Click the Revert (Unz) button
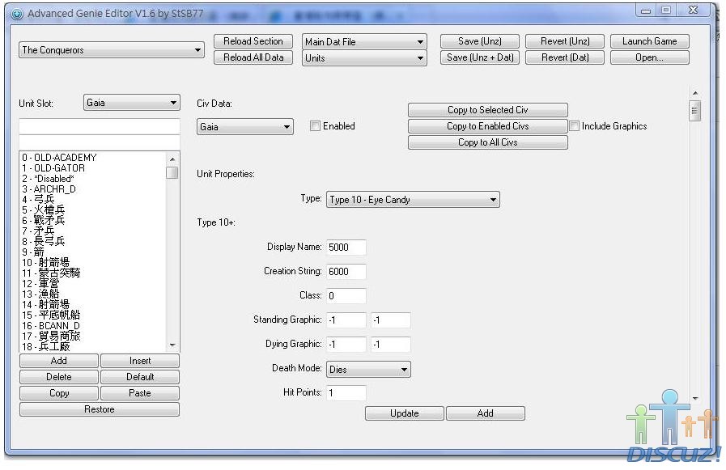This screenshot has height=470, width=726. tap(565, 41)
